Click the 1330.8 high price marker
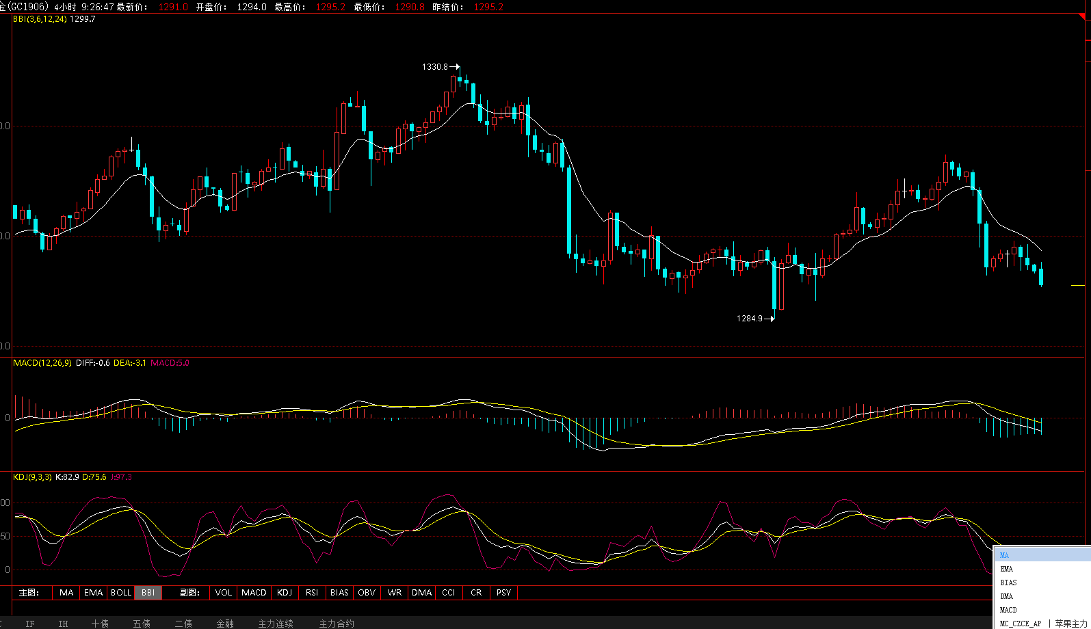This screenshot has height=629, width=1091. tap(435, 67)
